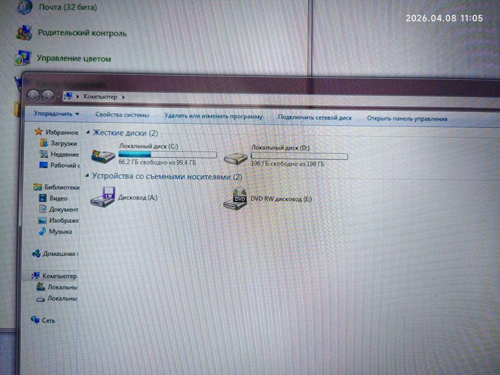Click the Недавние места icon in sidebar

44,154
